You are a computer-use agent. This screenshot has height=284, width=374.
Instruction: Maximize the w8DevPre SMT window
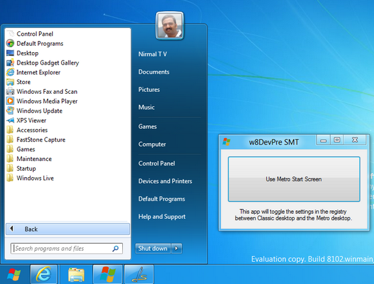(x=337, y=140)
